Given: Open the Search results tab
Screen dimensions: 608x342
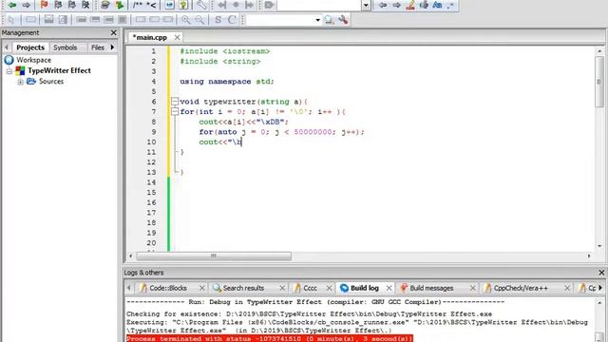Looking at the screenshot, I should coord(243,288).
